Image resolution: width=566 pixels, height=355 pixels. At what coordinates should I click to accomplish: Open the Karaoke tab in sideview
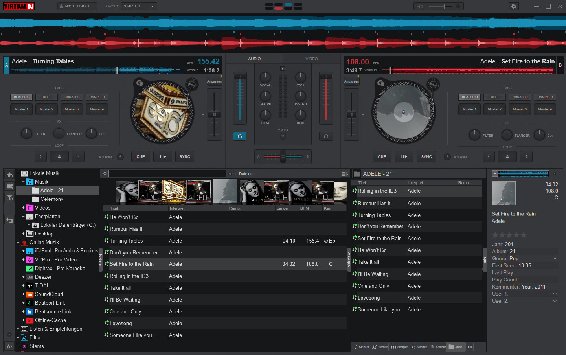438,347
